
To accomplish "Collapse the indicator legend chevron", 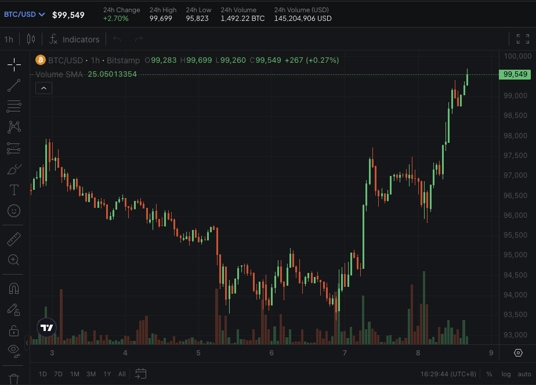I will 44,88.
